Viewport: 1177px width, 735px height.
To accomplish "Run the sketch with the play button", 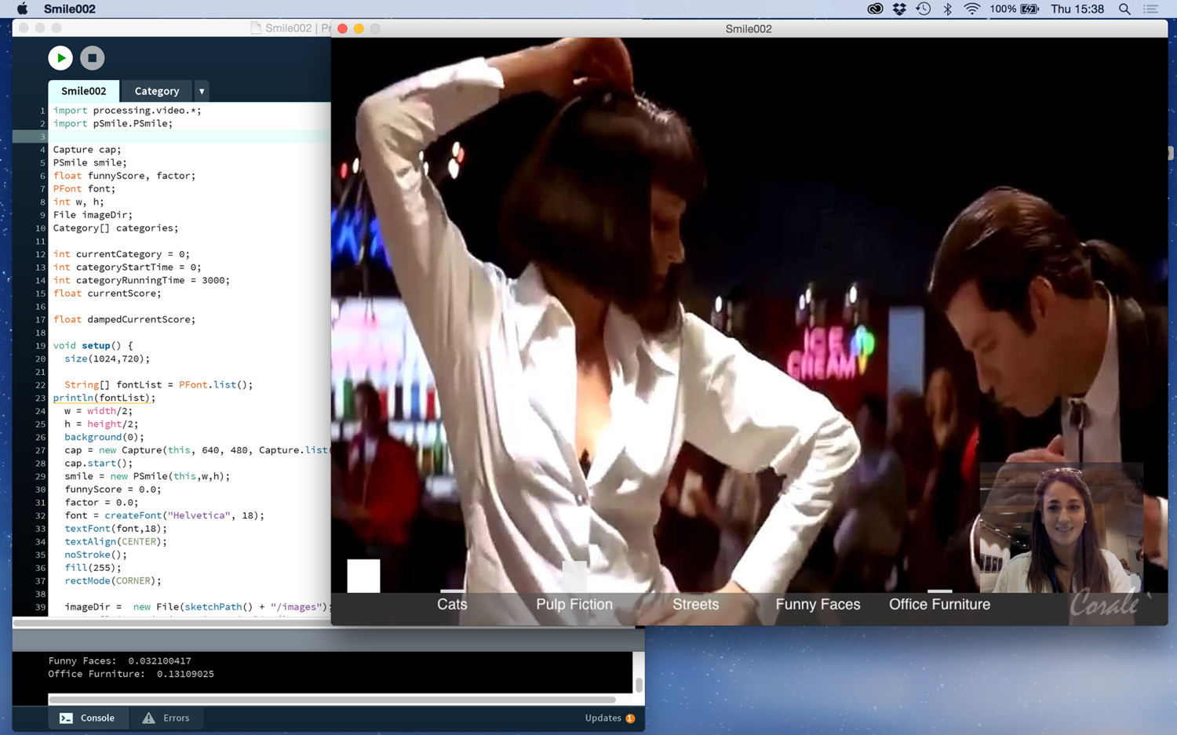I will point(60,58).
